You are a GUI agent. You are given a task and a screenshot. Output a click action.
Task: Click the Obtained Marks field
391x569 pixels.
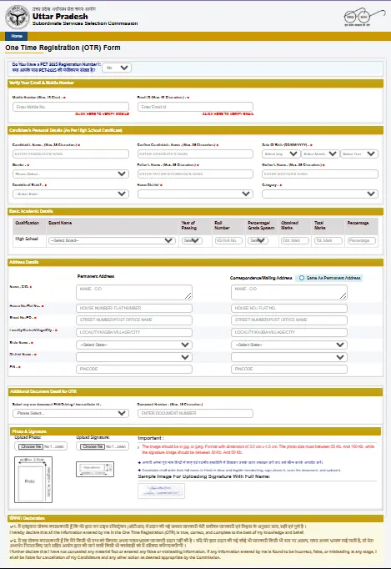pos(294,240)
